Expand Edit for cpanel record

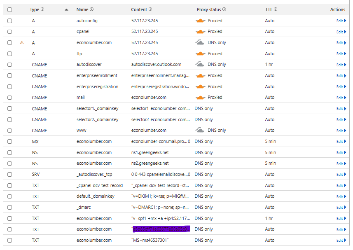pyautogui.click(x=341, y=32)
